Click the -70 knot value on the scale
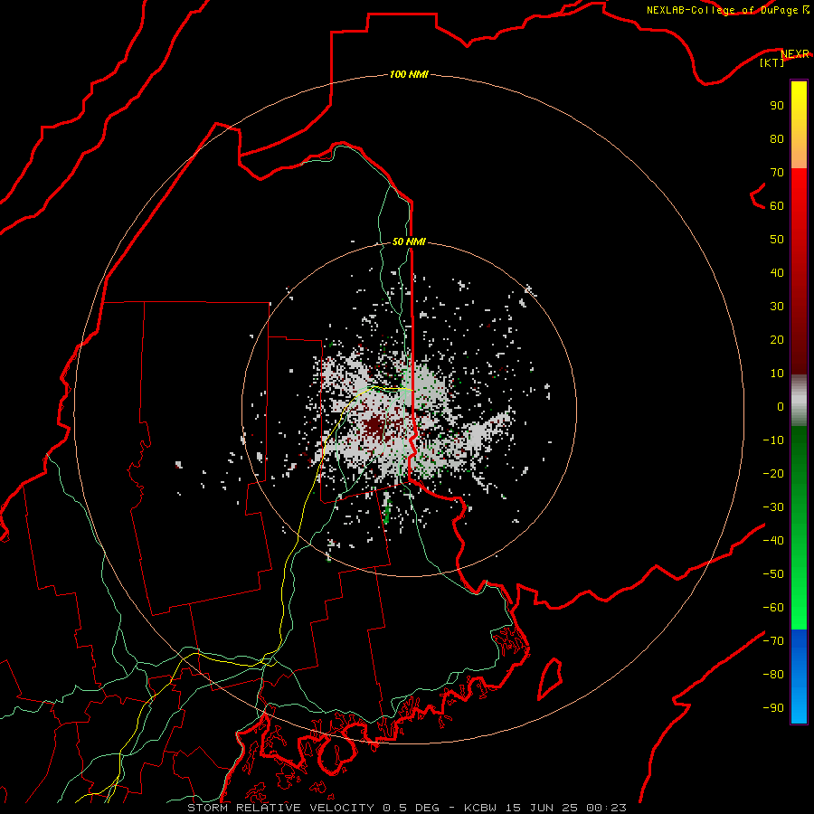Image resolution: width=814 pixels, height=814 pixels. (x=773, y=640)
